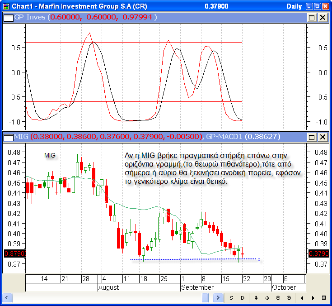Maximize the GP-Inves indicator pane
This screenshot has height=306, width=332.
tap(312, 17)
